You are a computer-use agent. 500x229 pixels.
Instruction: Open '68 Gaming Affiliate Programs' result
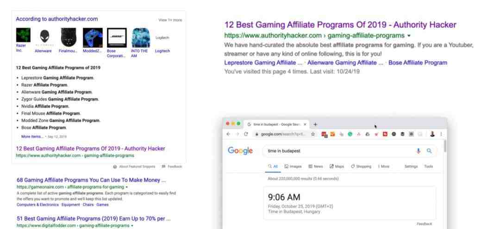(91, 180)
